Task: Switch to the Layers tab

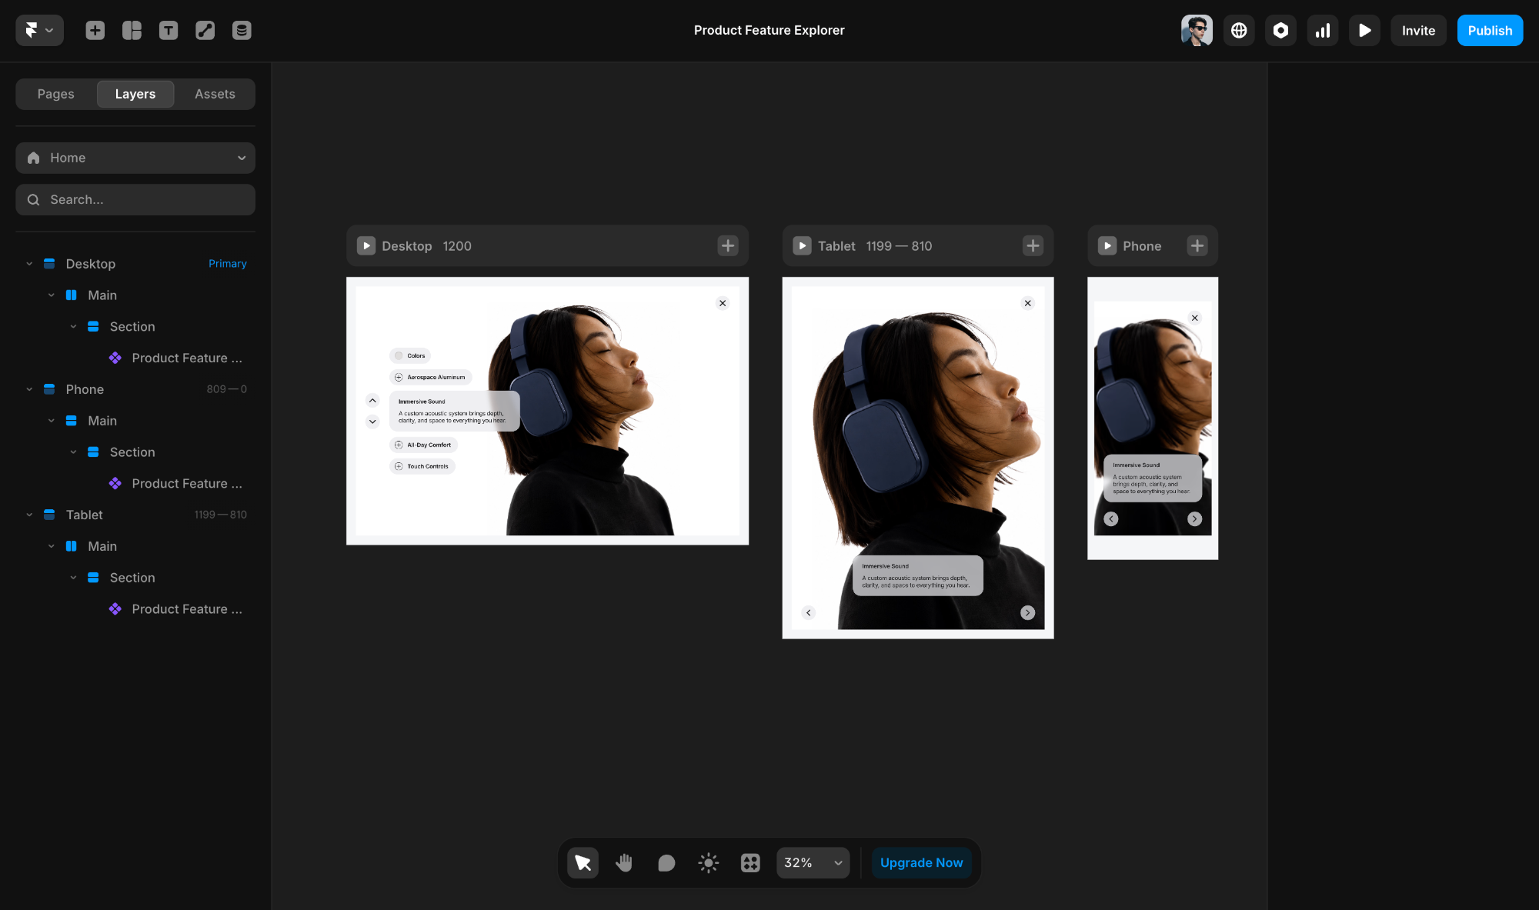Action: point(135,94)
